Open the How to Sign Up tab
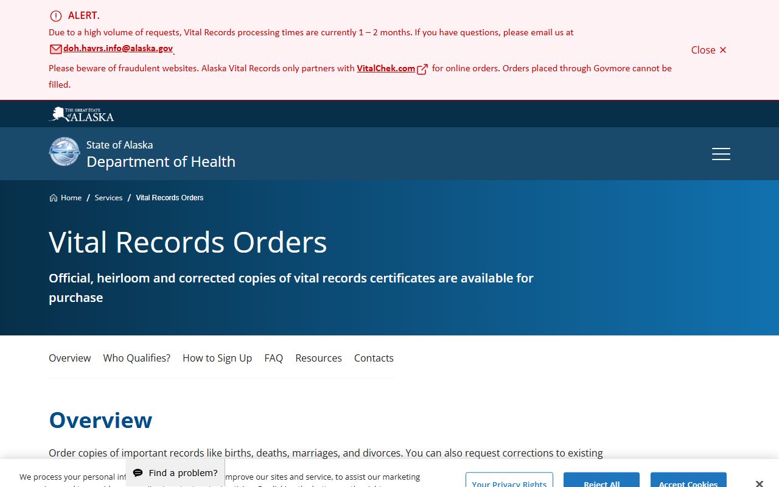779x487 pixels. (x=217, y=358)
